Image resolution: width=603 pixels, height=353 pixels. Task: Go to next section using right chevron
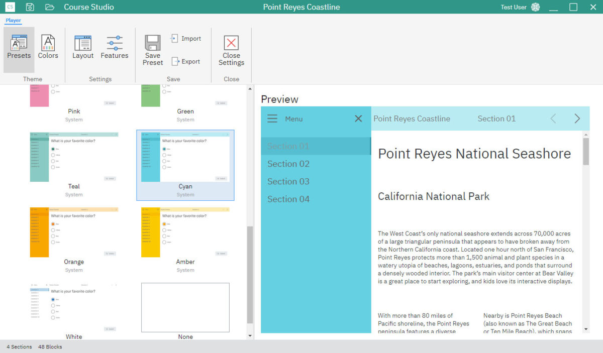tap(577, 119)
